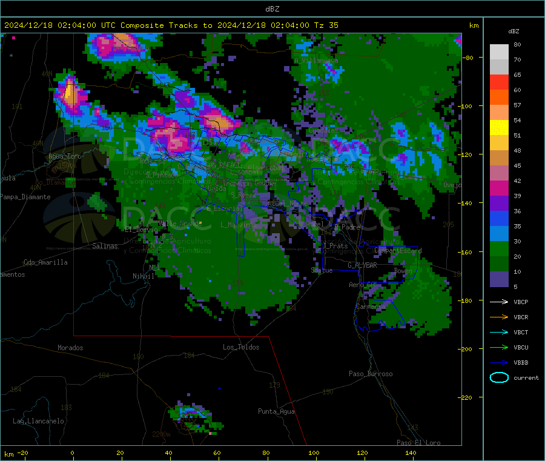Select the red 60-65 dBZ swatch

pos(499,82)
